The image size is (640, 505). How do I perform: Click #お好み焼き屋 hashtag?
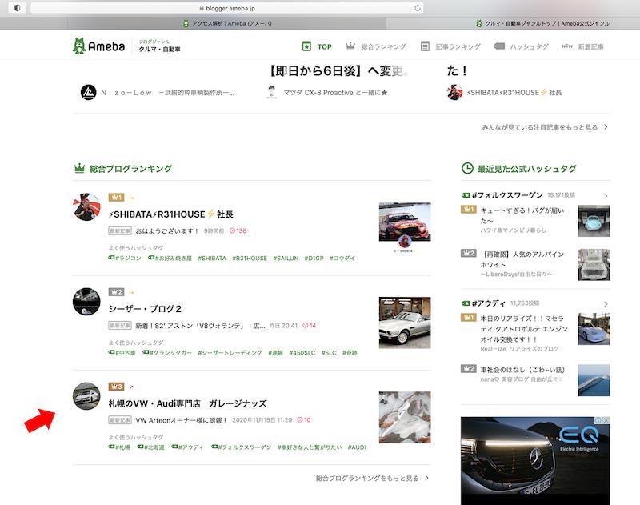(170, 258)
